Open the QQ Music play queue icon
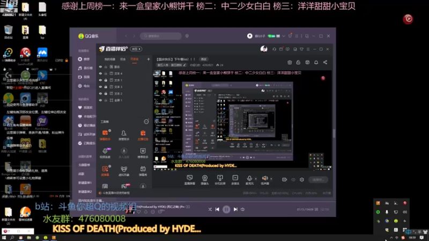Image resolution: width=429 pixels, height=241 pixels. 324,209
